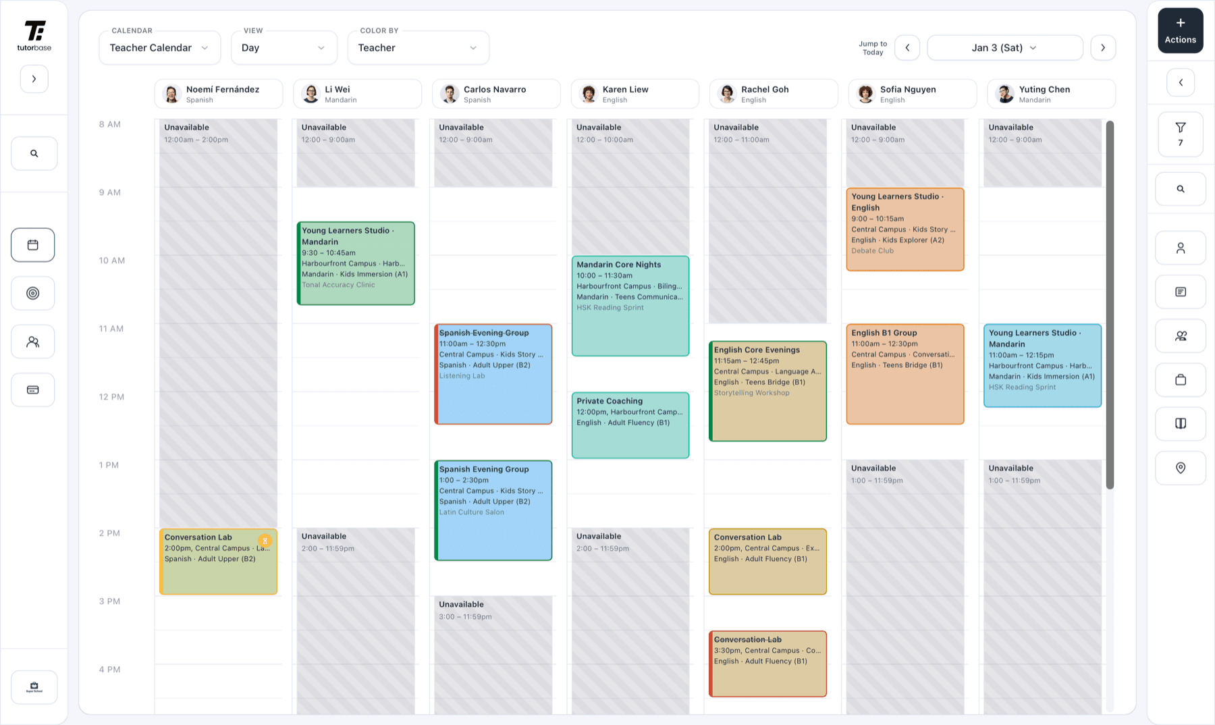
Task: Click Rachel Goh's avatar
Action: [x=727, y=94]
